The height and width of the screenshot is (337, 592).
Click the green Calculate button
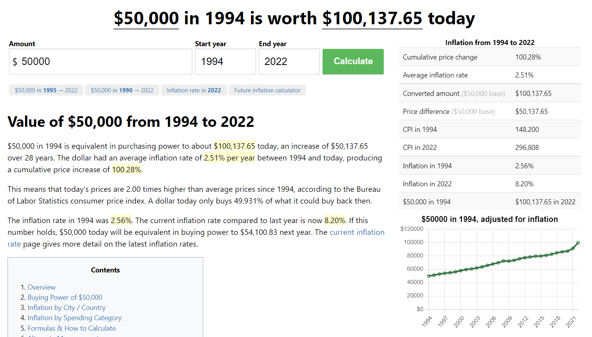pyautogui.click(x=353, y=61)
